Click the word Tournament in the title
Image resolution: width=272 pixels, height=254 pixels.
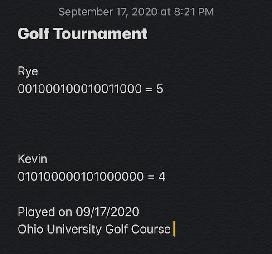pyautogui.click(x=101, y=34)
